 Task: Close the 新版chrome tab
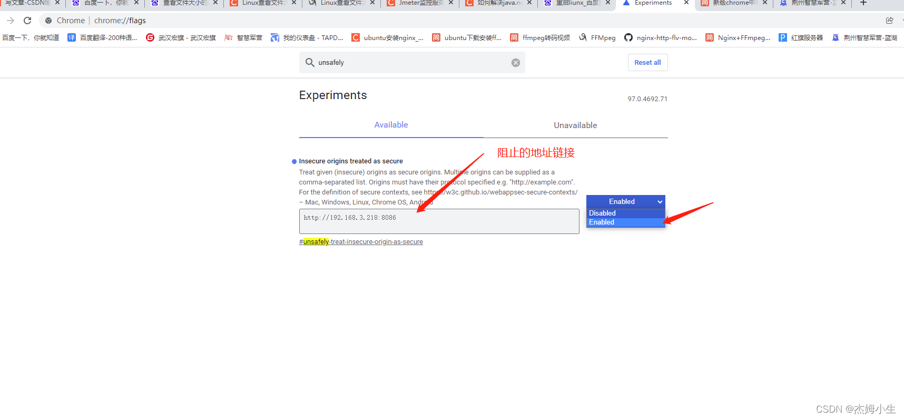[x=765, y=3]
